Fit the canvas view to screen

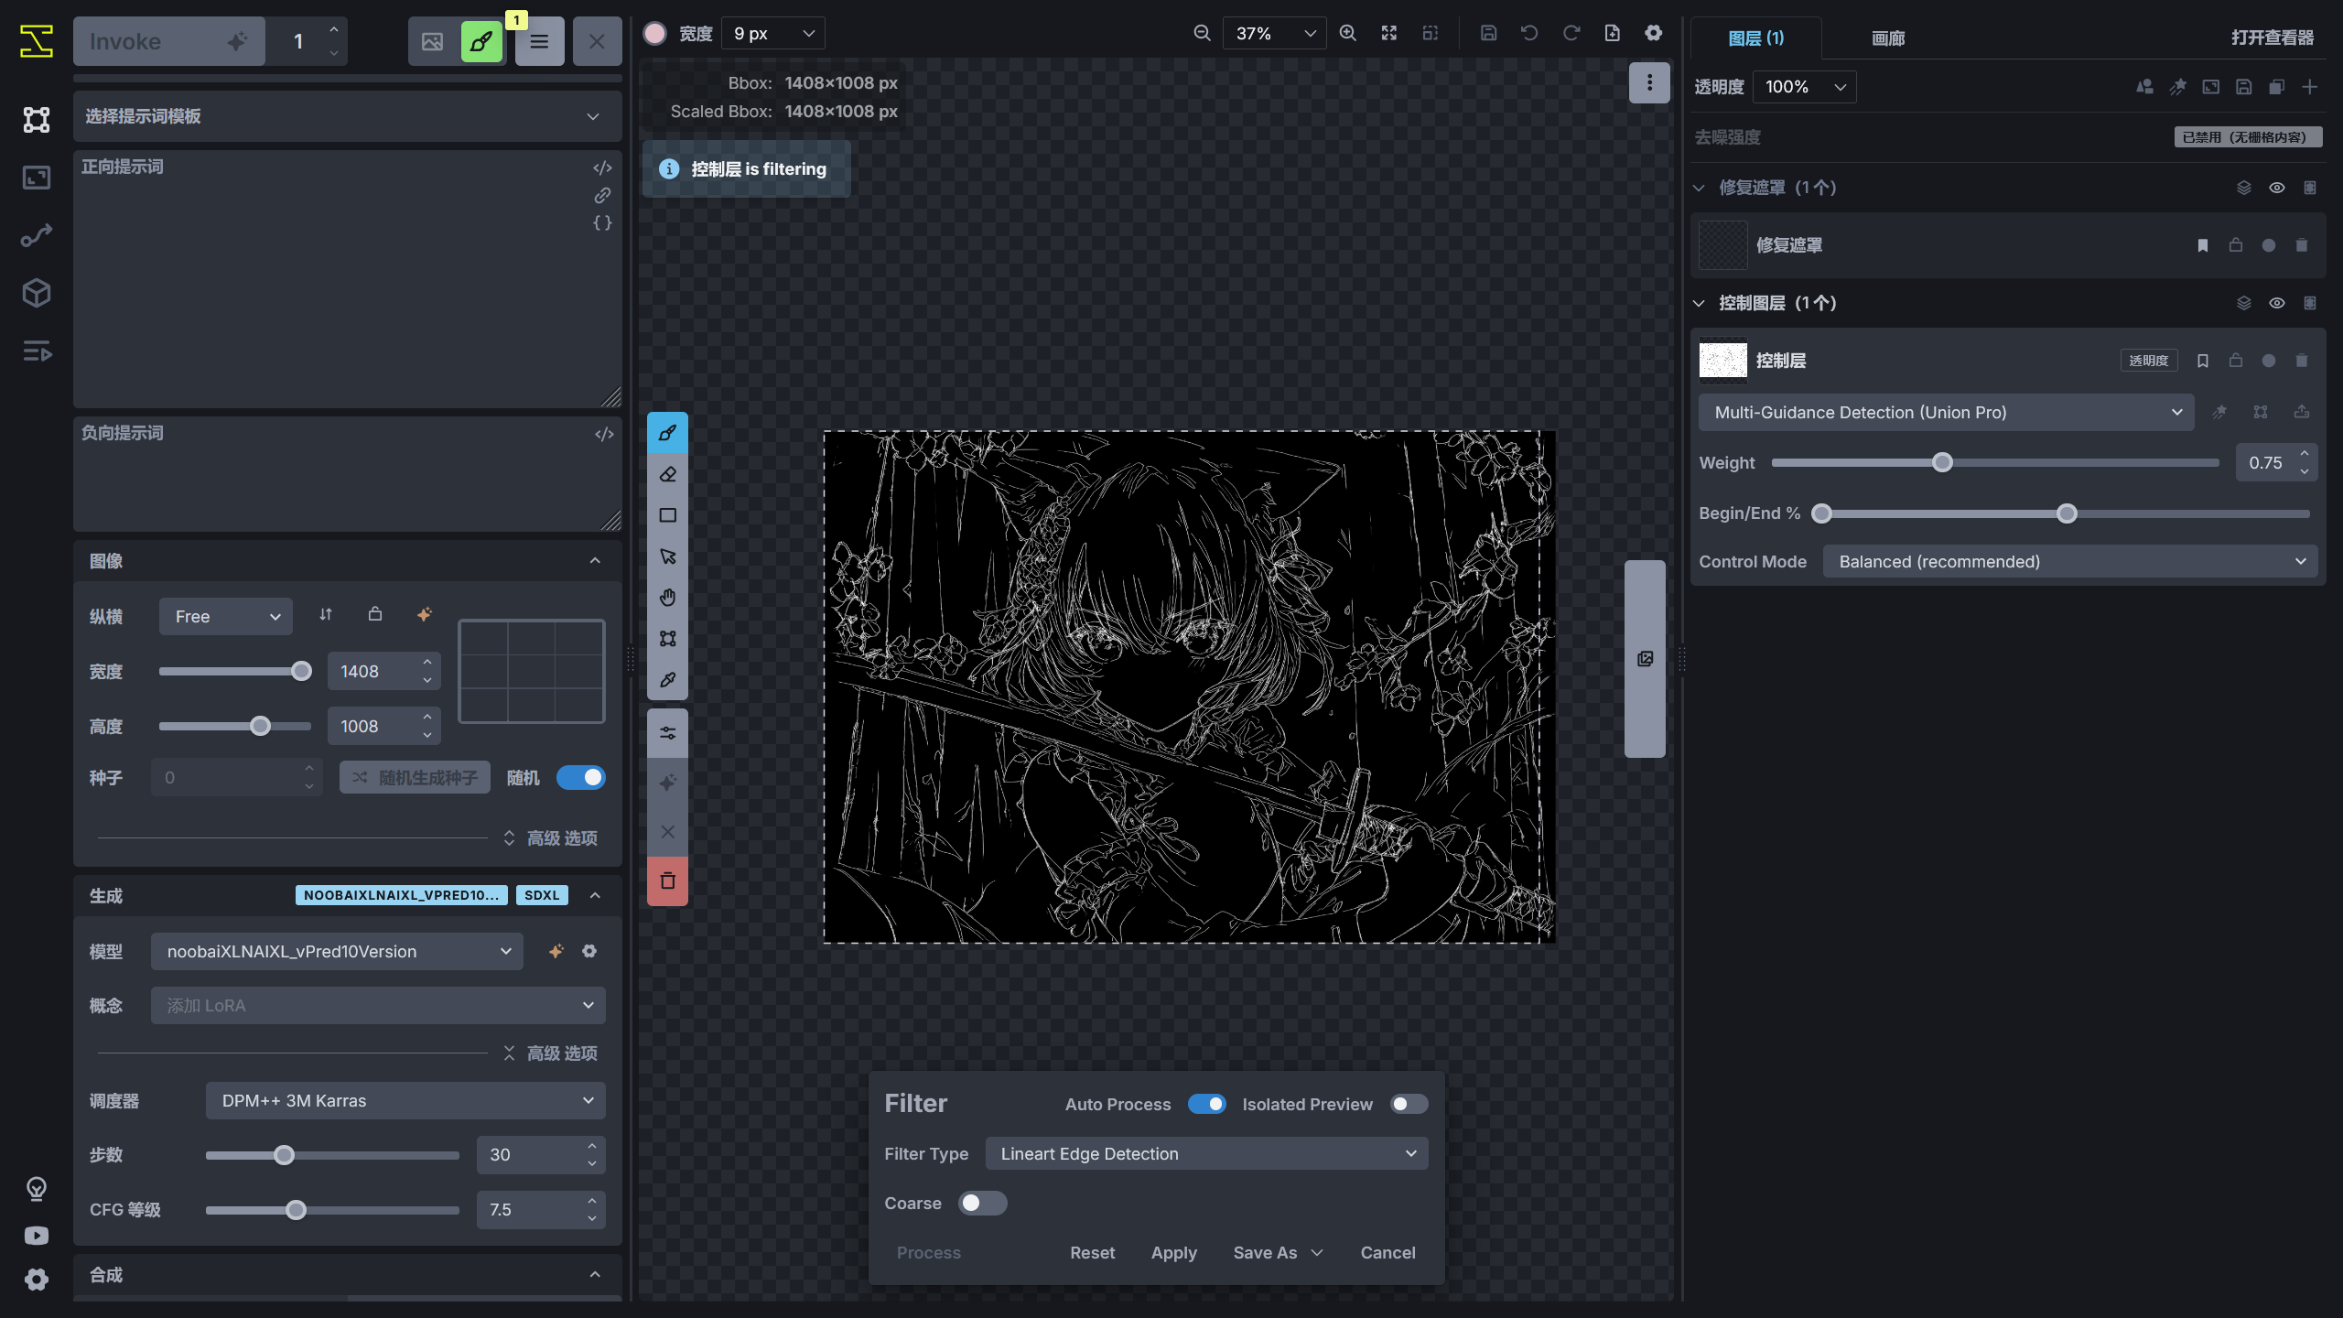coord(1387,32)
